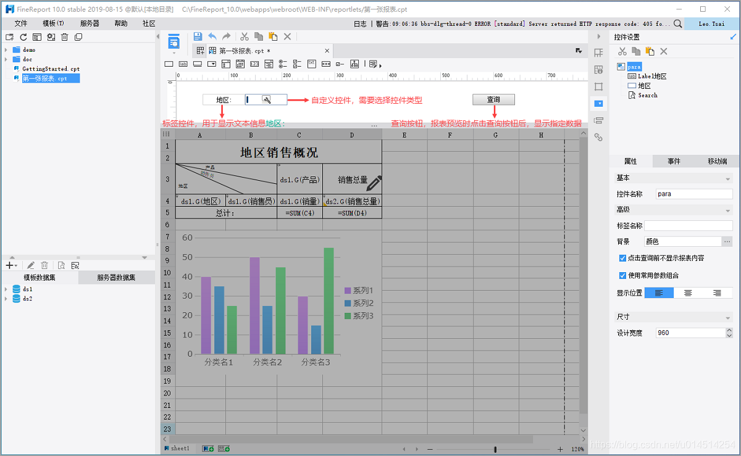Switch to the 事件 tab

point(674,161)
